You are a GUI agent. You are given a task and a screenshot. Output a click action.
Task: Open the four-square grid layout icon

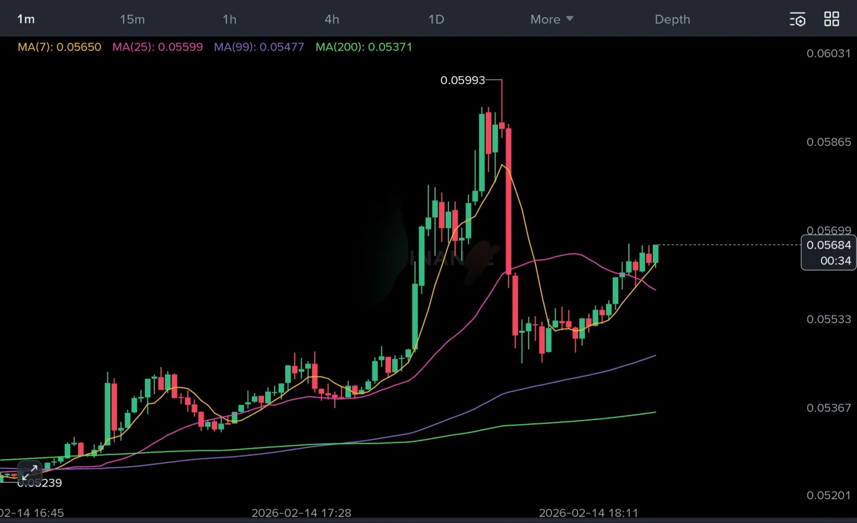click(832, 19)
